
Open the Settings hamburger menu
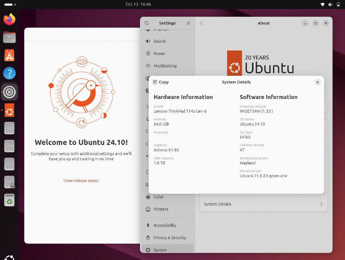point(188,23)
